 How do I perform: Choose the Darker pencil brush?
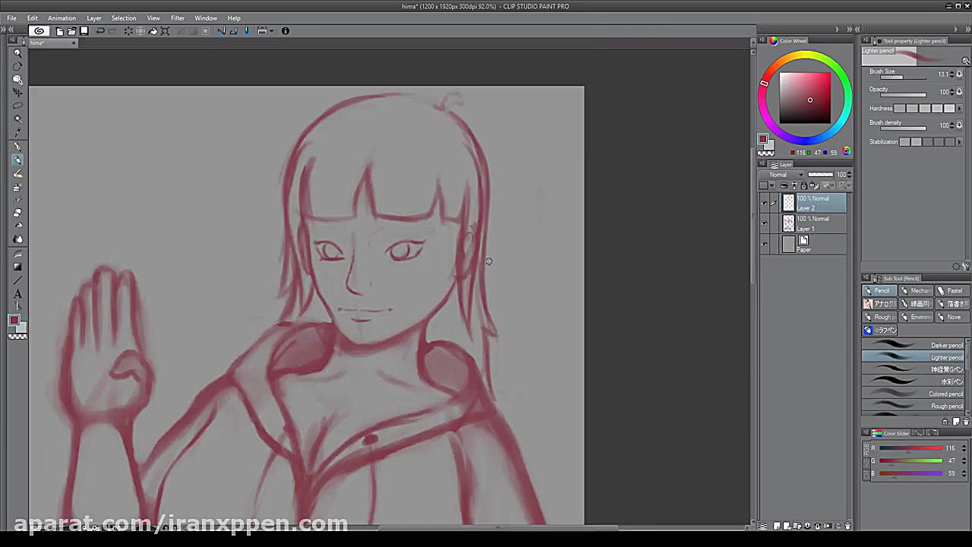pyautogui.click(x=914, y=345)
